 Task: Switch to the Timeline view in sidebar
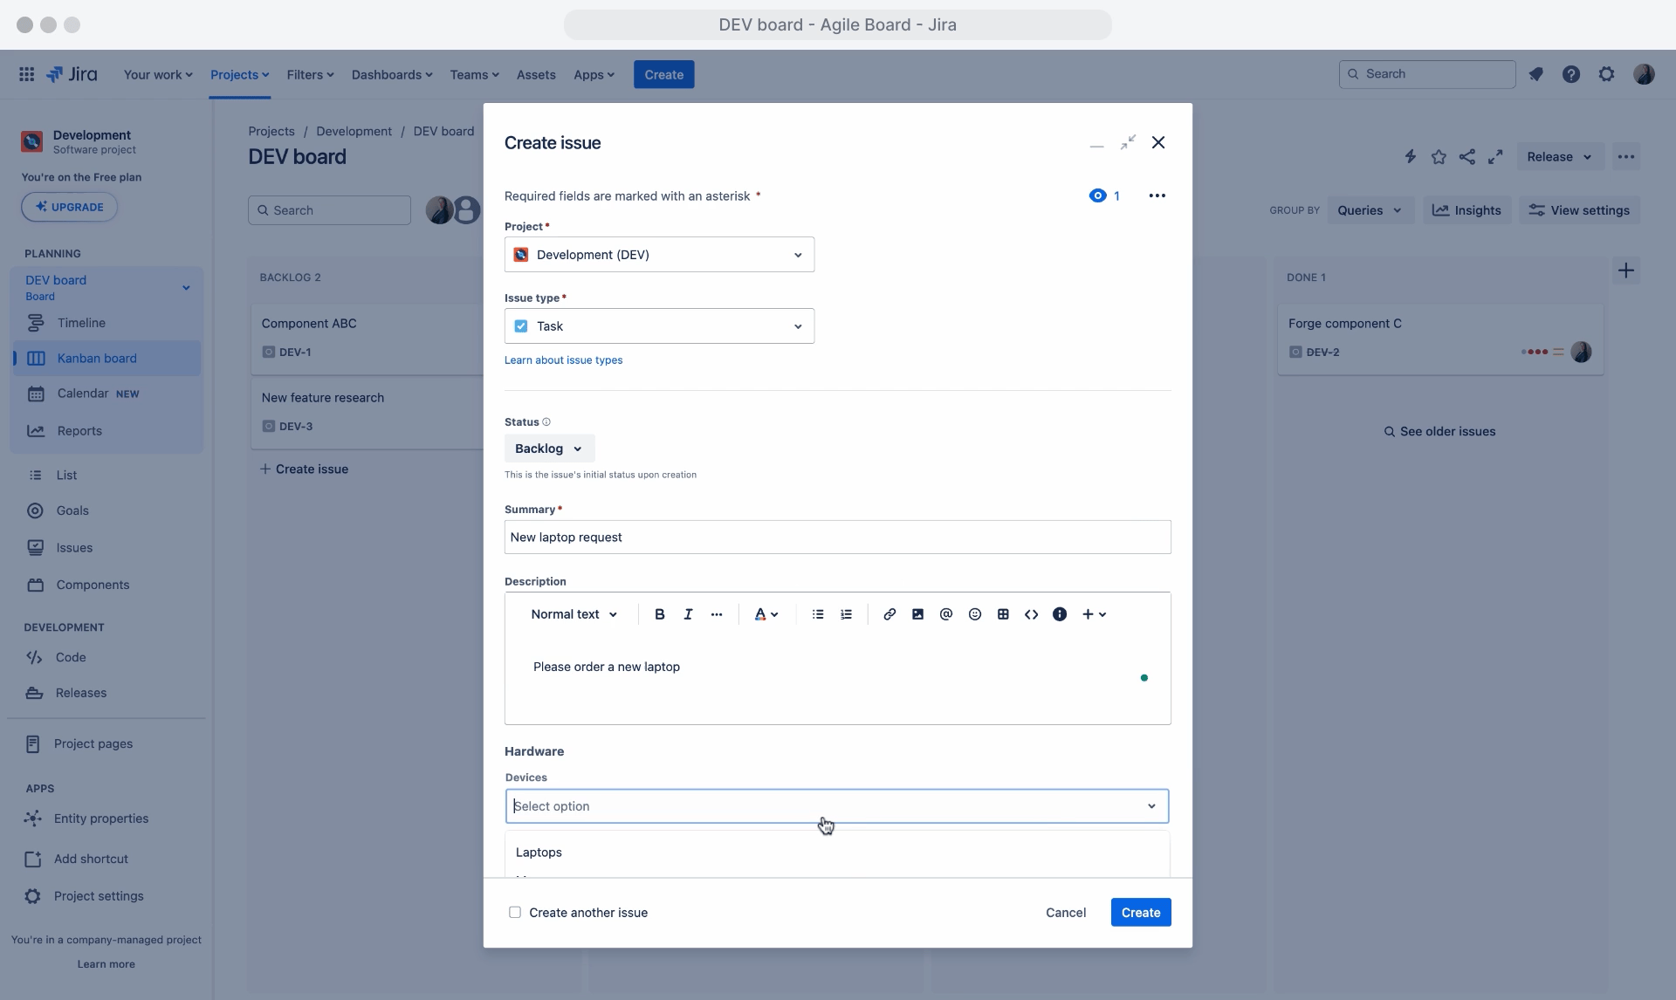[80, 322]
